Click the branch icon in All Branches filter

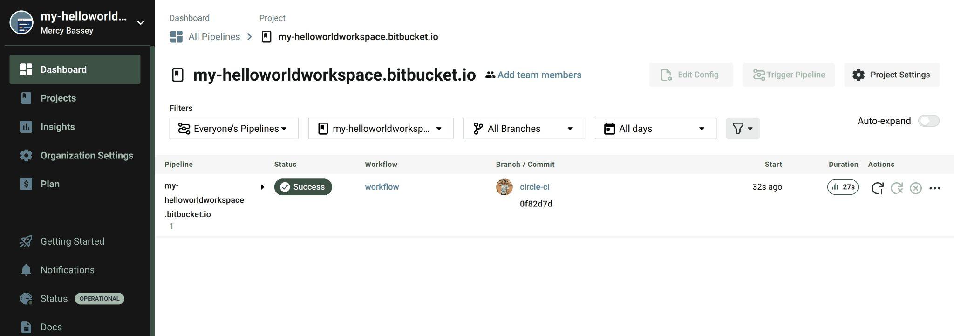point(478,129)
